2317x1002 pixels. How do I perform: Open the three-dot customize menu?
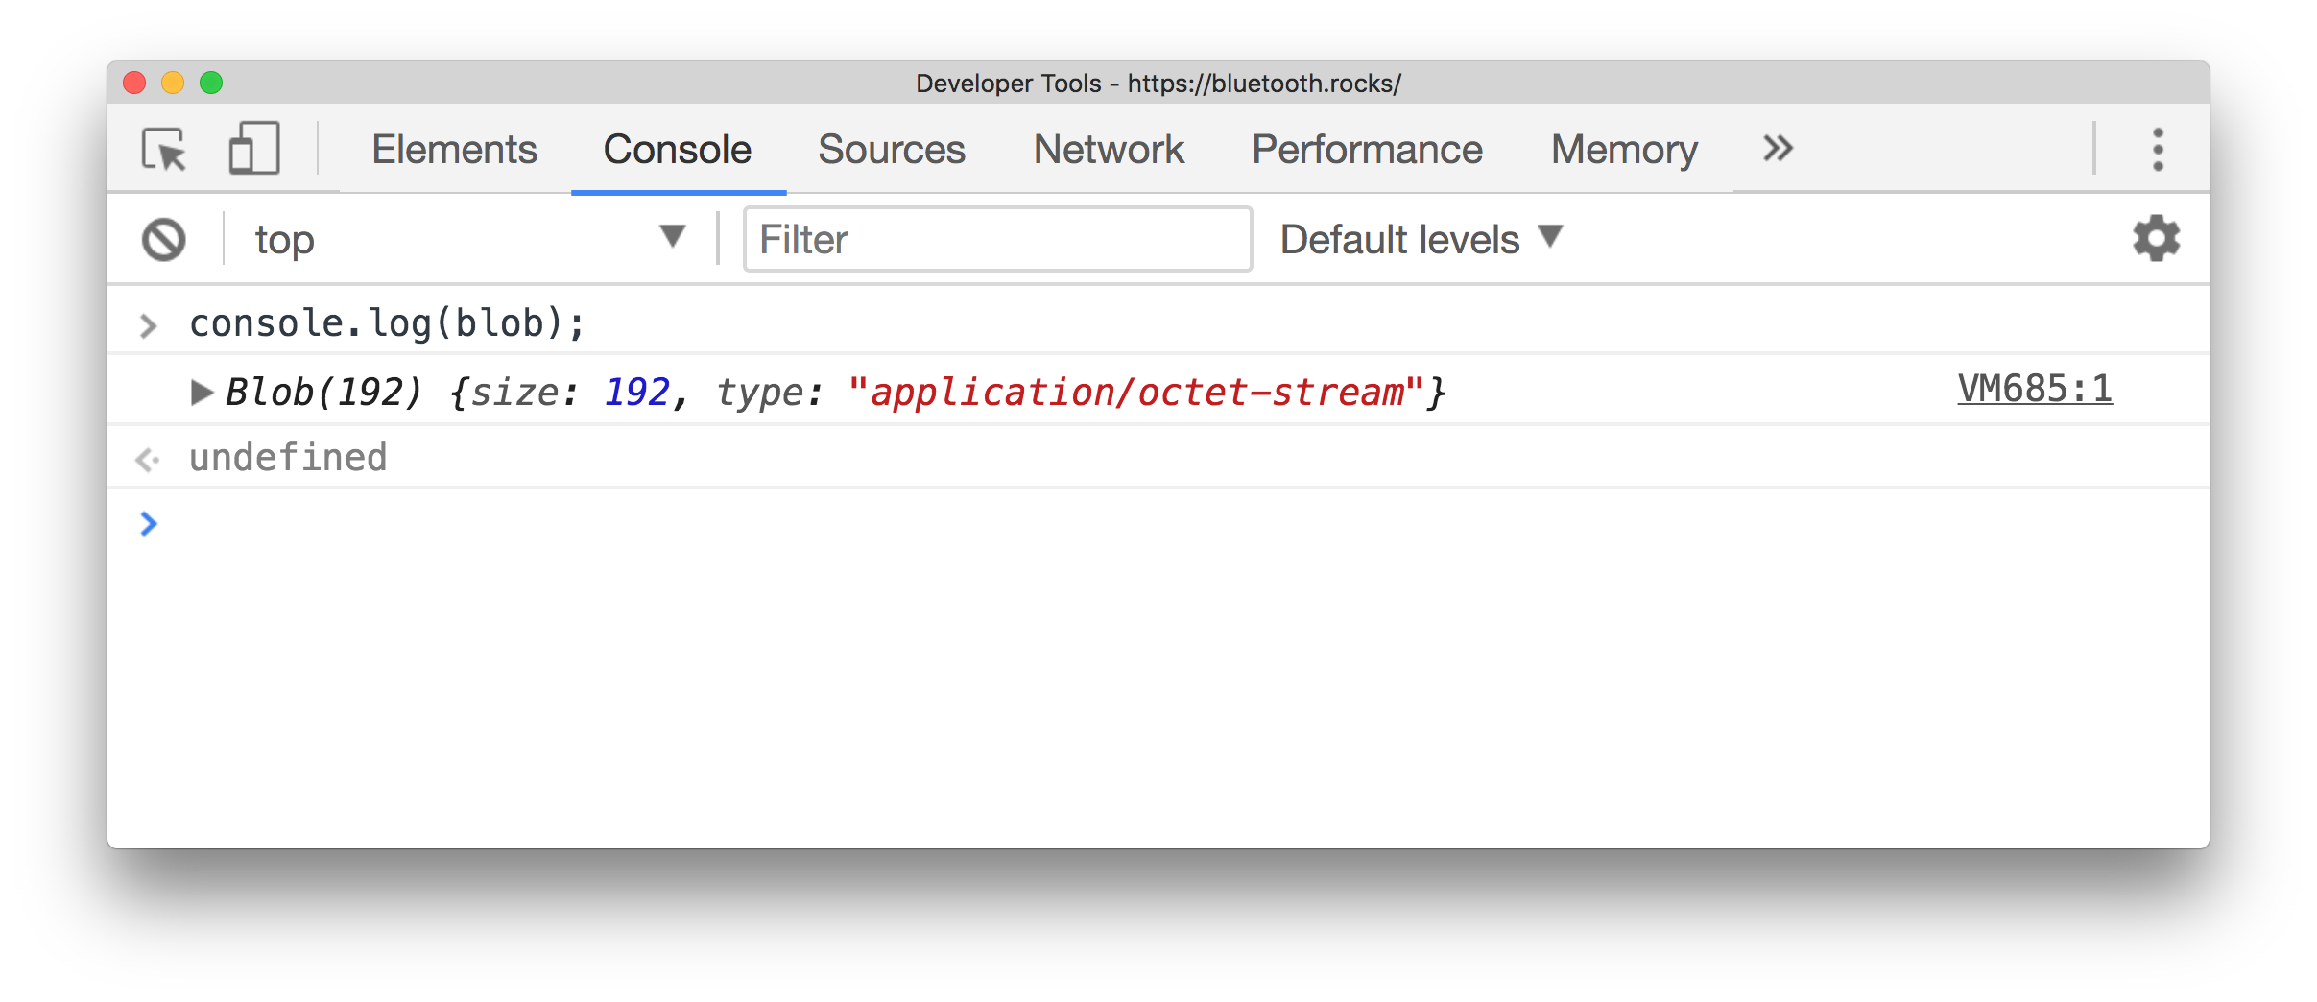[2158, 150]
